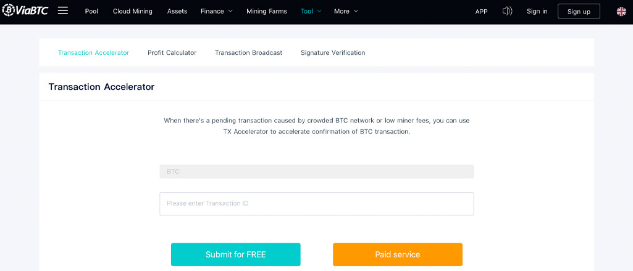
Task: Switch to the Profit Calculator tab
Action: [172, 53]
